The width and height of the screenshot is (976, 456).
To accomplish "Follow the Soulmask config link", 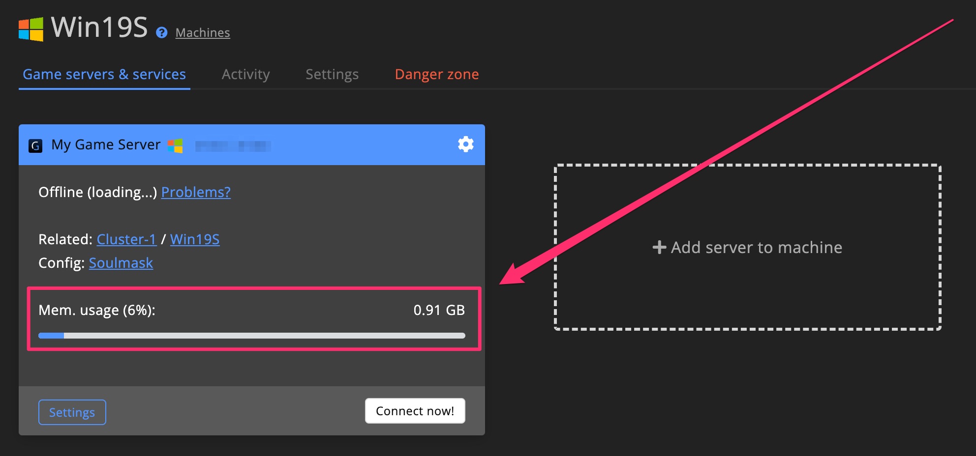I will [121, 263].
